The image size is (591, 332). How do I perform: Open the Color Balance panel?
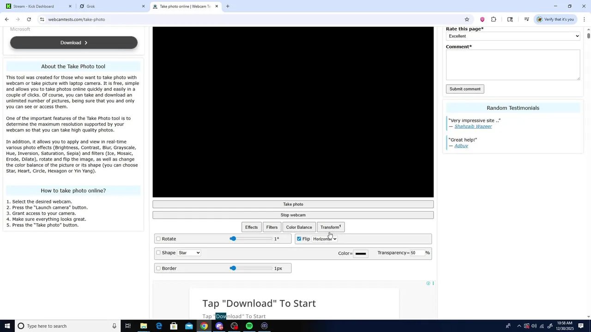(299, 227)
